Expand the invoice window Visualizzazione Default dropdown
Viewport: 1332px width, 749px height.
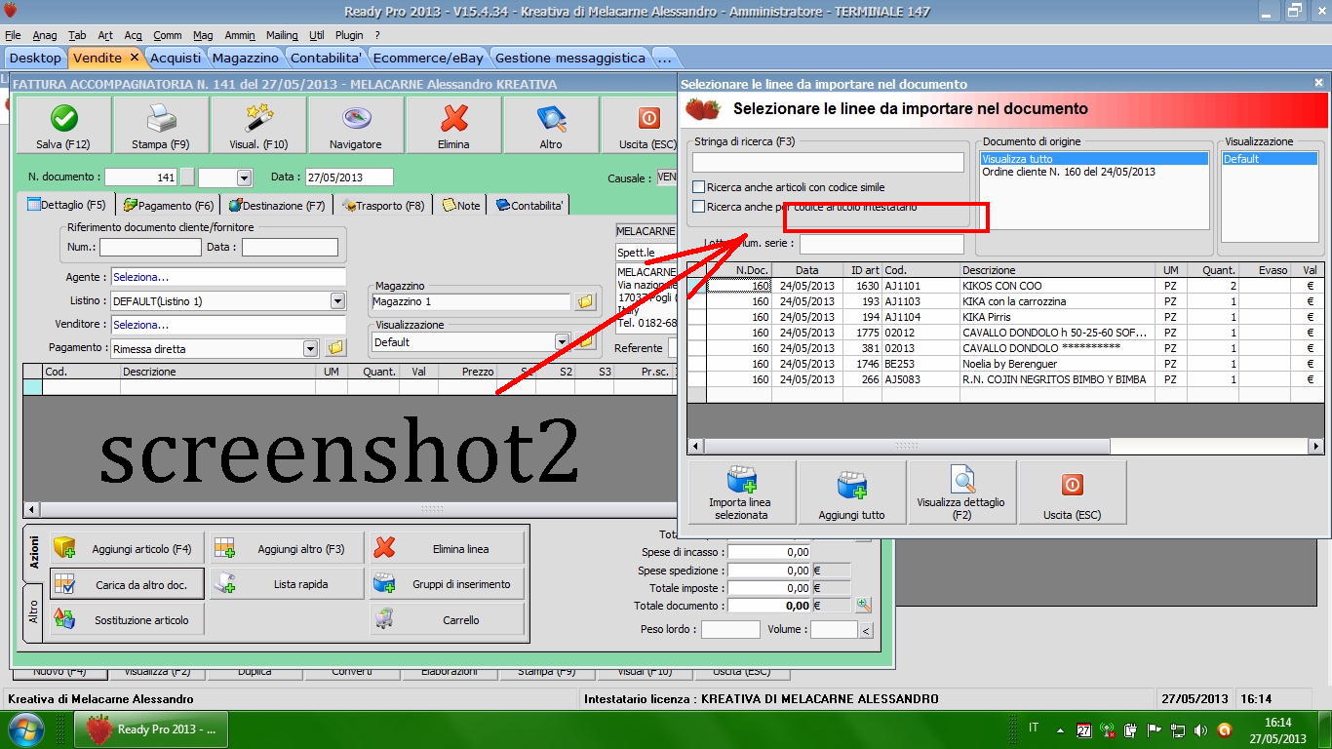562,342
